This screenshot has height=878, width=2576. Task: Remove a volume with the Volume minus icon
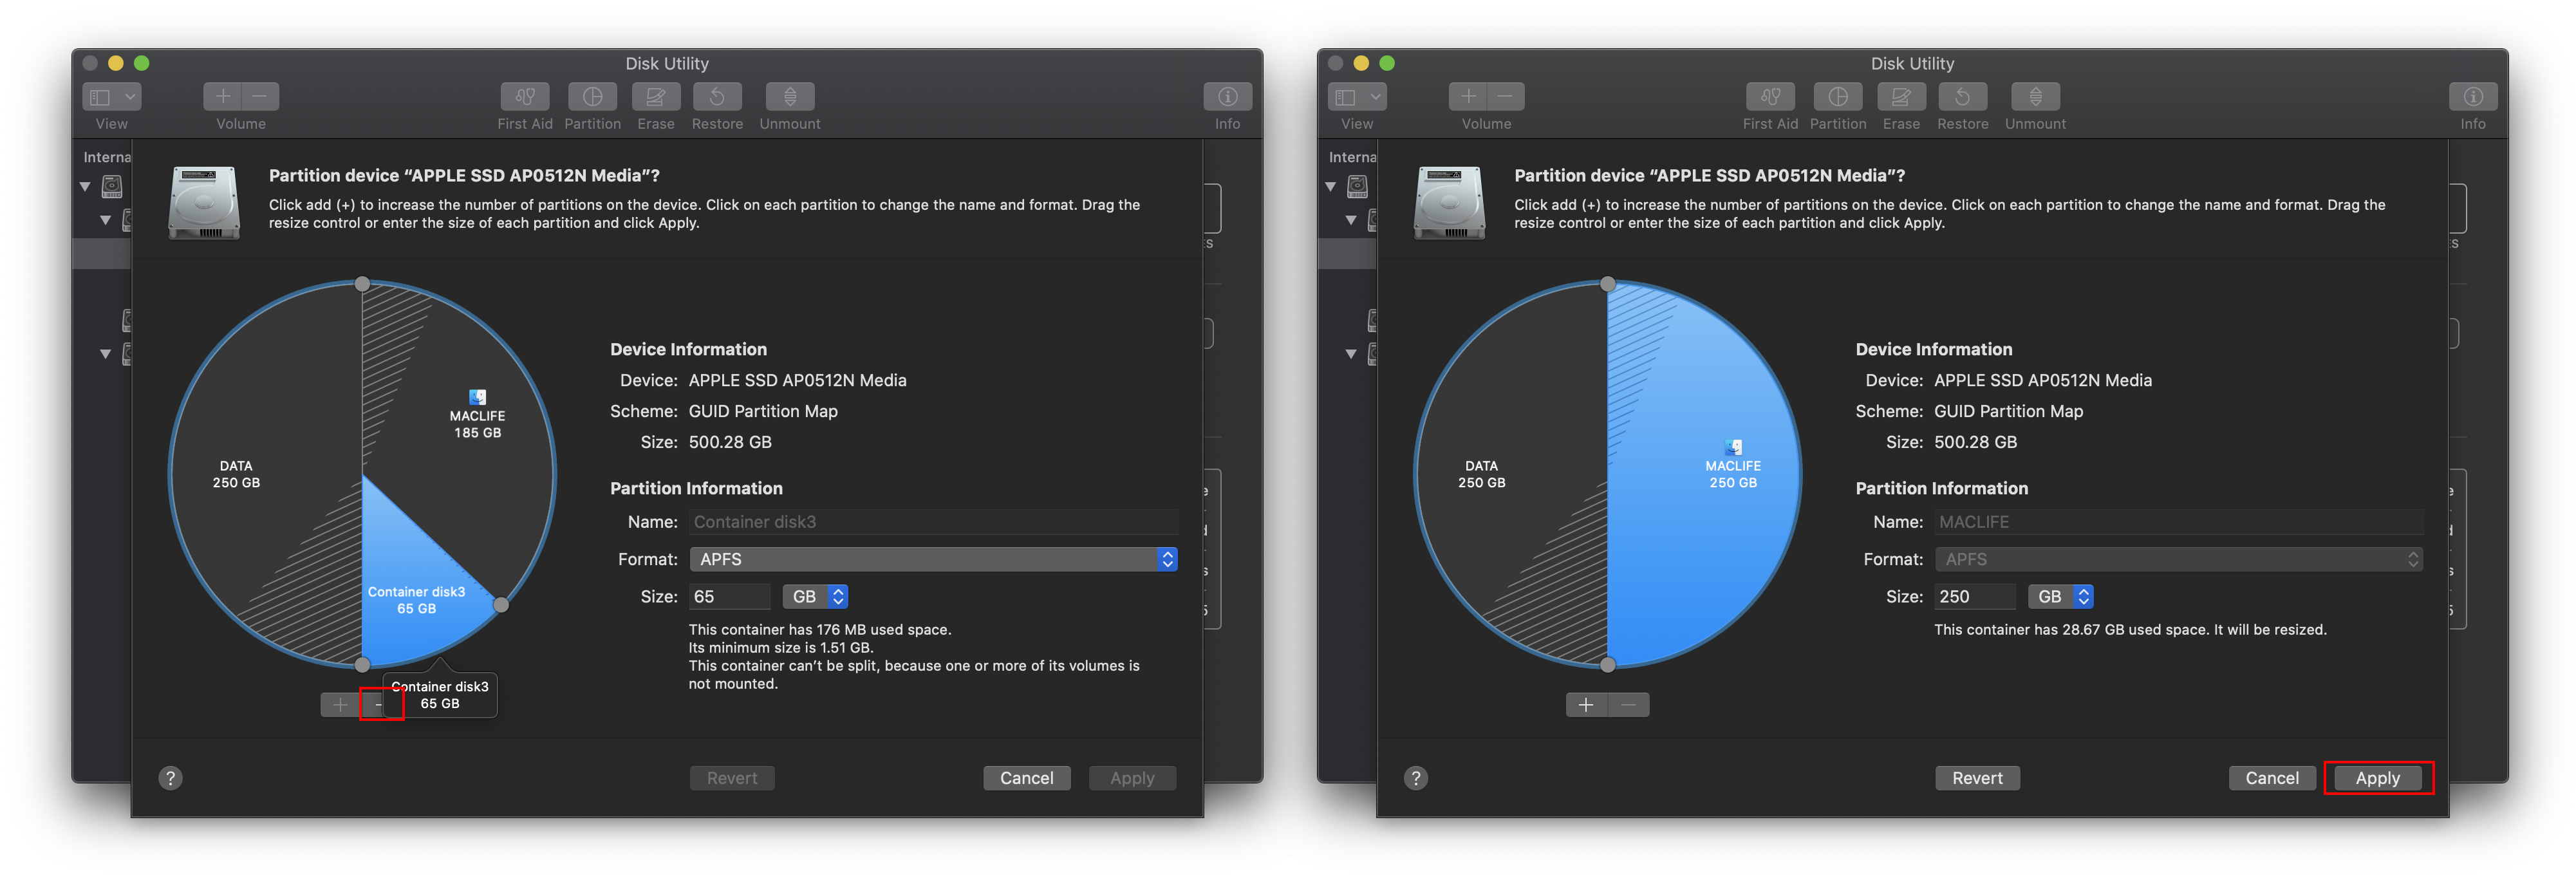point(259,96)
